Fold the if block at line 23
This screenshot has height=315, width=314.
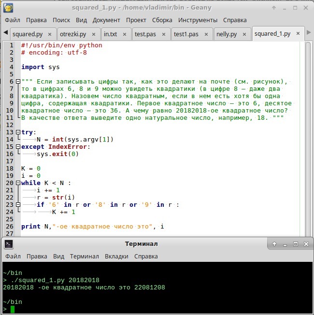tap(18, 205)
